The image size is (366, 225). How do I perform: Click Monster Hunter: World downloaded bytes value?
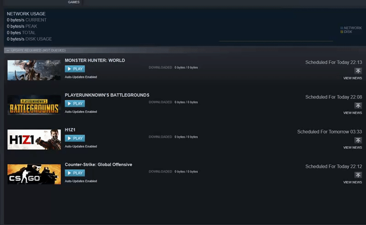186,68
